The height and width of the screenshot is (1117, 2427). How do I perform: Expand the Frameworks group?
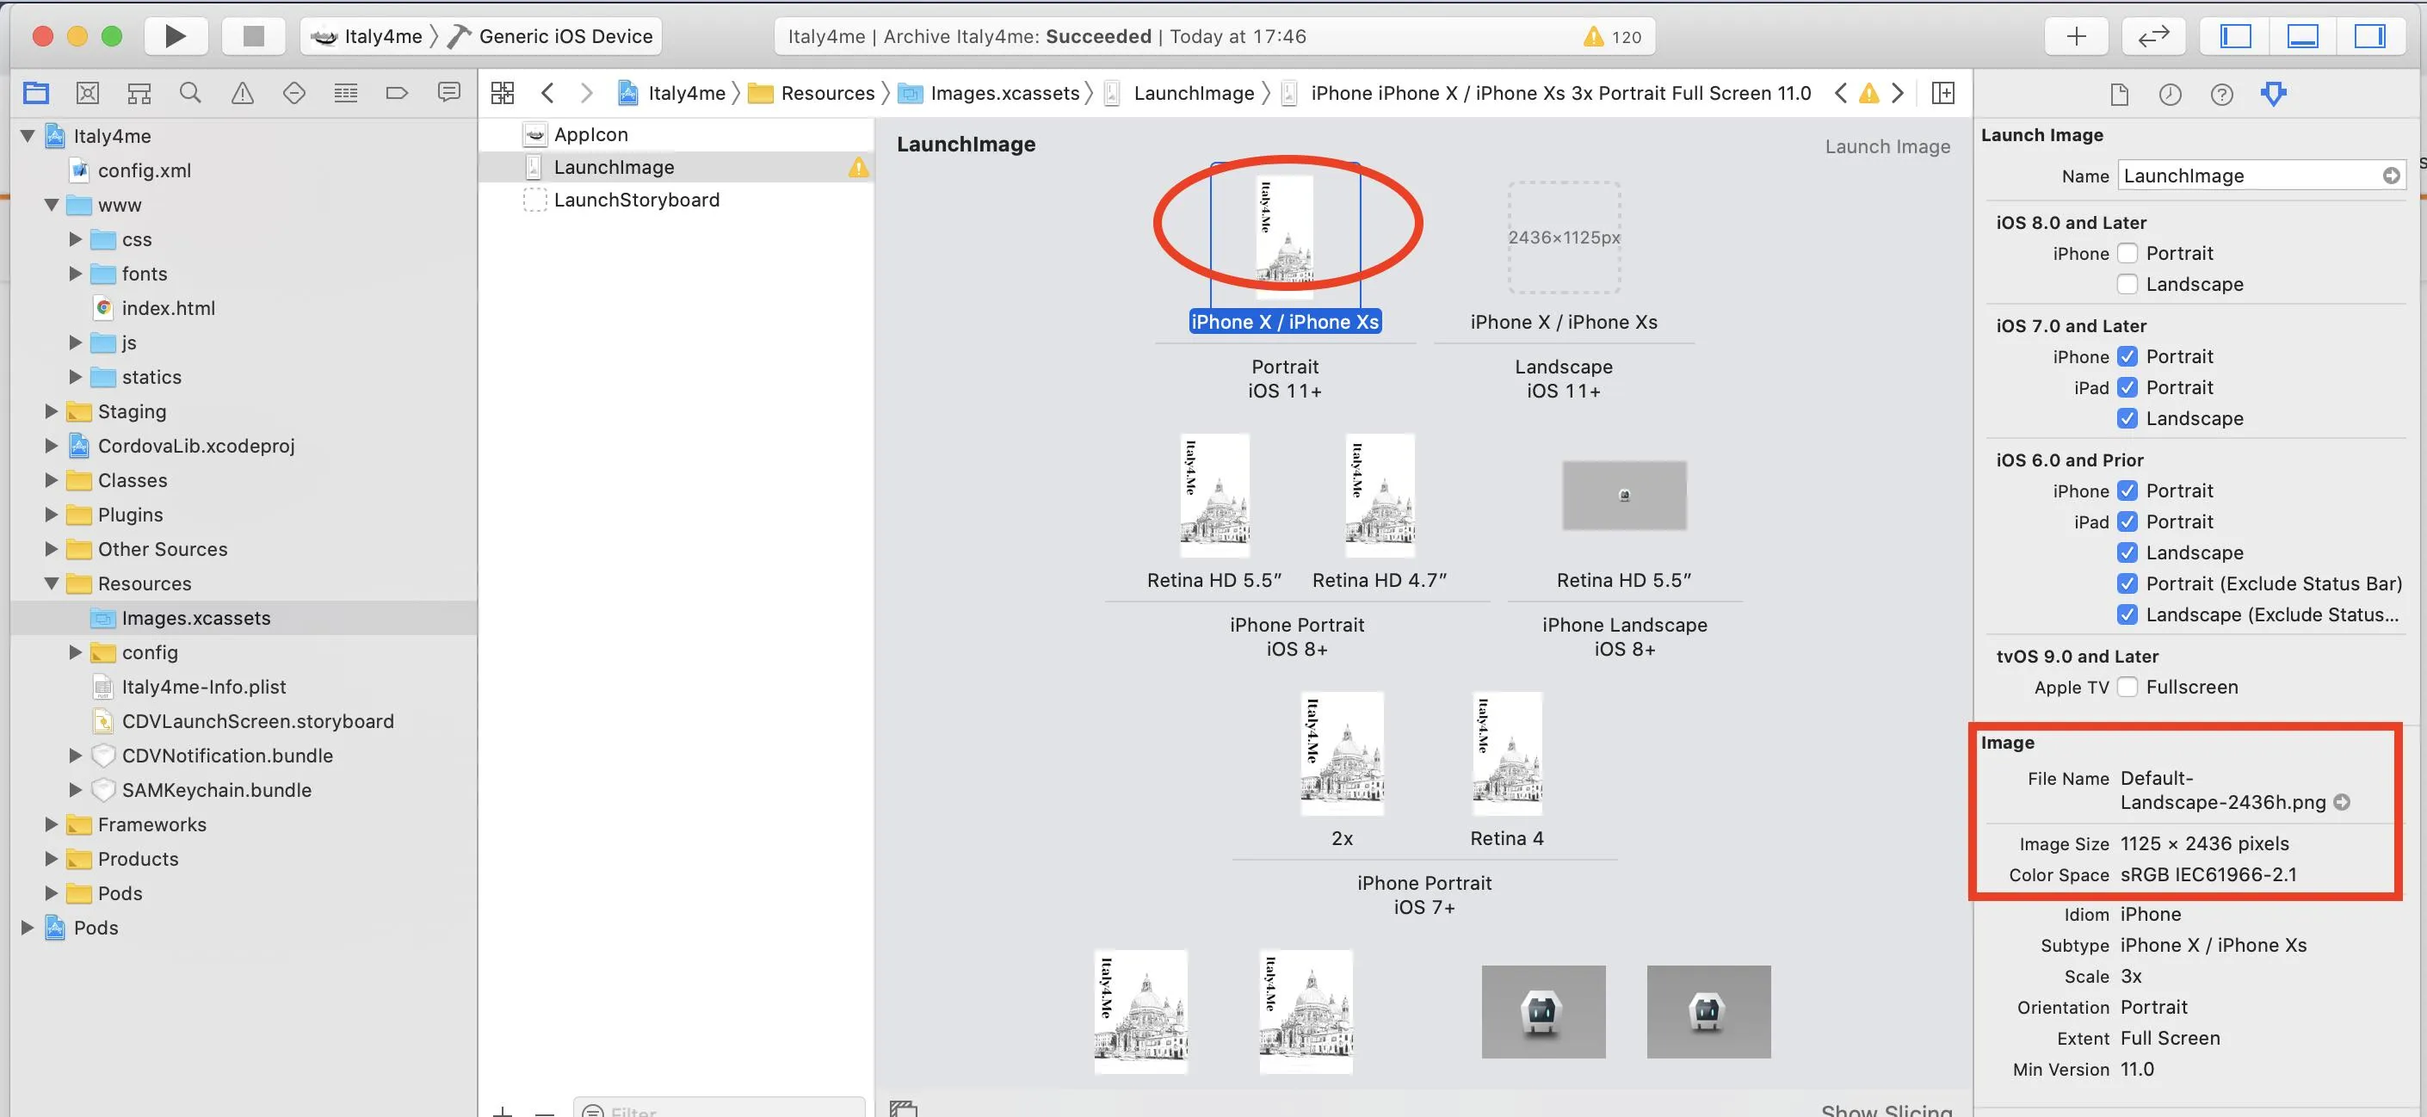(52, 824)
